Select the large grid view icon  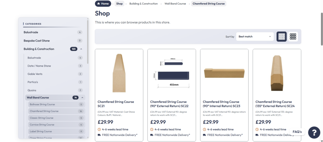(x=281, y=37)
